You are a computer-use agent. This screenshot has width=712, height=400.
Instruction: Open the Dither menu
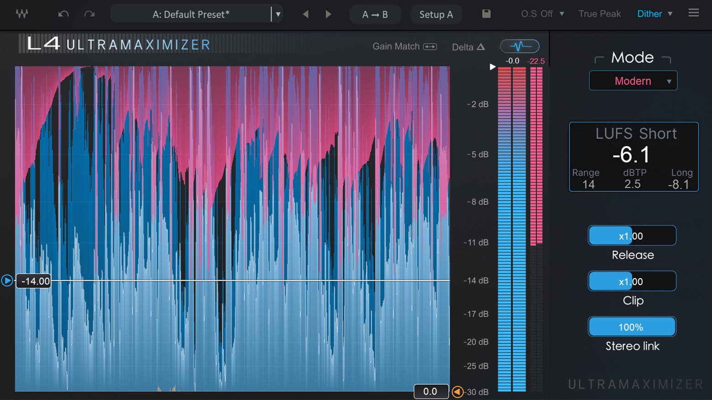[654, 14]
